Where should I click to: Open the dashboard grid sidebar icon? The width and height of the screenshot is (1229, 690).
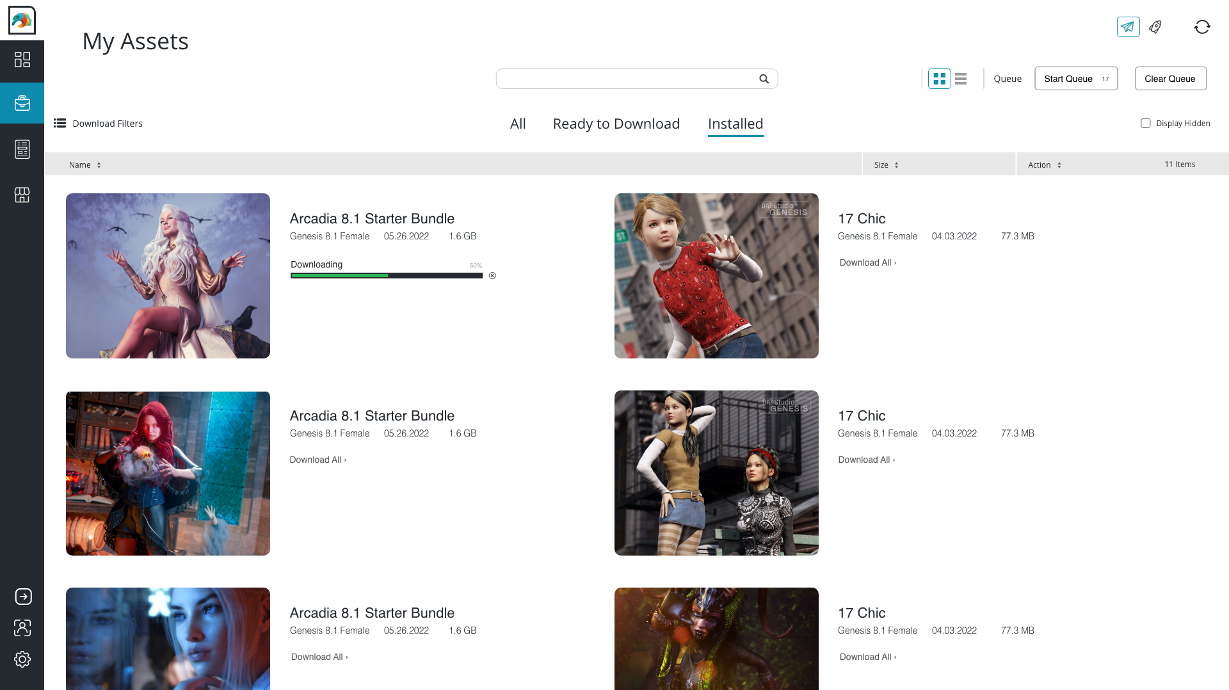pos(22,60)
